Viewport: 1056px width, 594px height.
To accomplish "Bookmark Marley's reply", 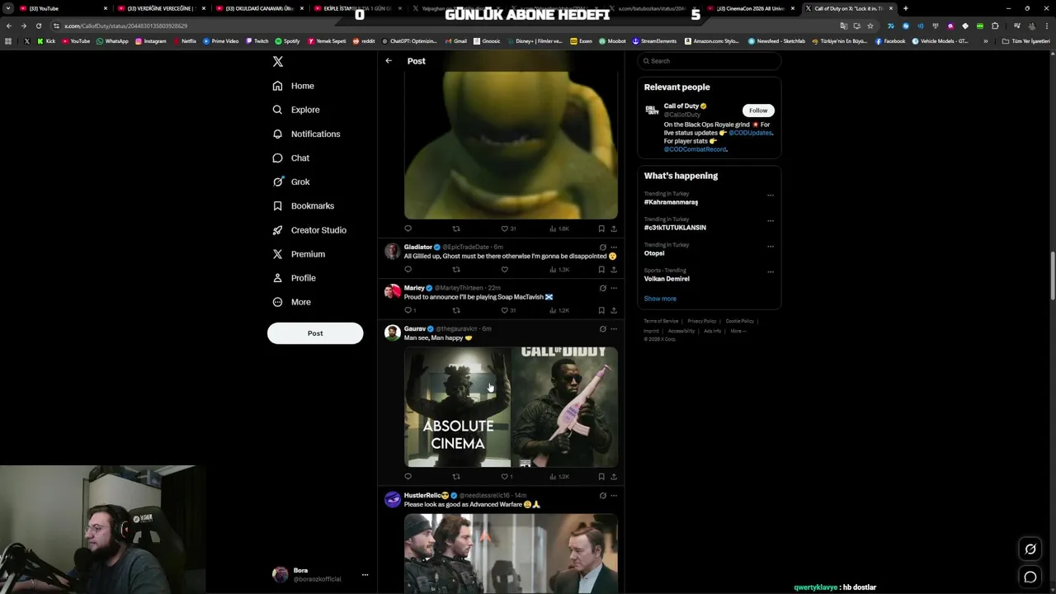I will [x=601, y=310].
